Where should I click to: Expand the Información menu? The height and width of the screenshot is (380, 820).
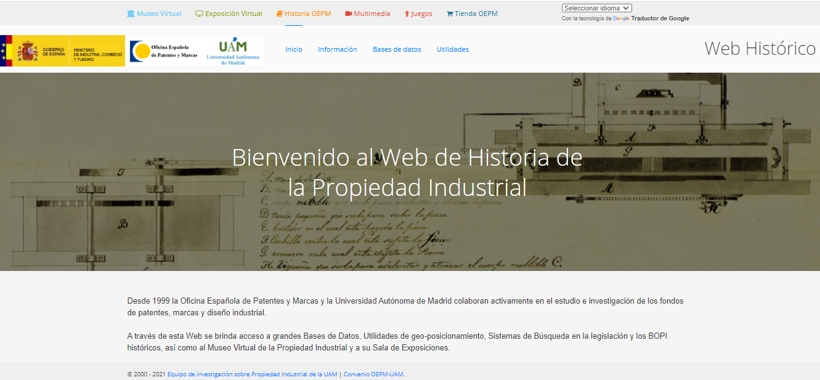pyautogui.click(x=337, y=49)
